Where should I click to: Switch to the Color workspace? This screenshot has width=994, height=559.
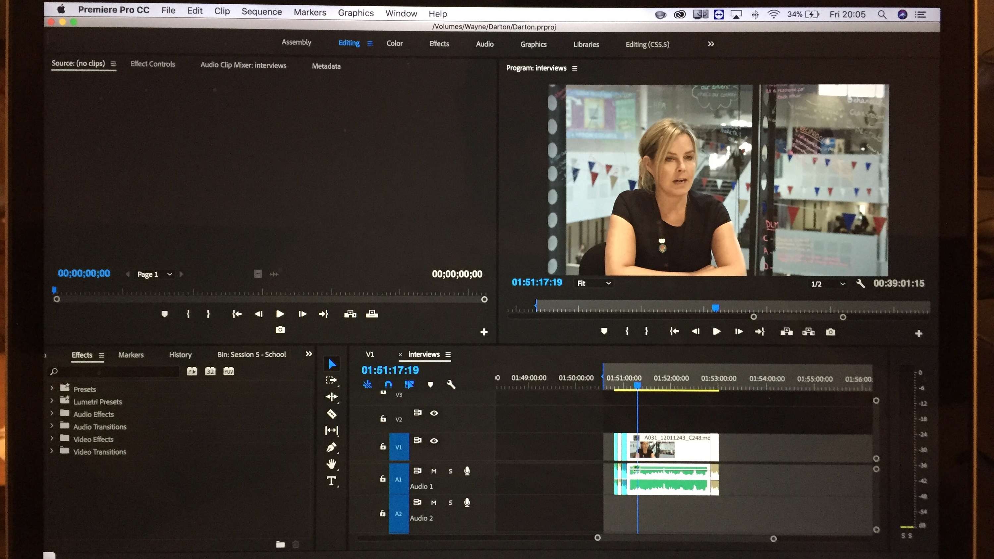pyautogui.click(x=394, y=43)
